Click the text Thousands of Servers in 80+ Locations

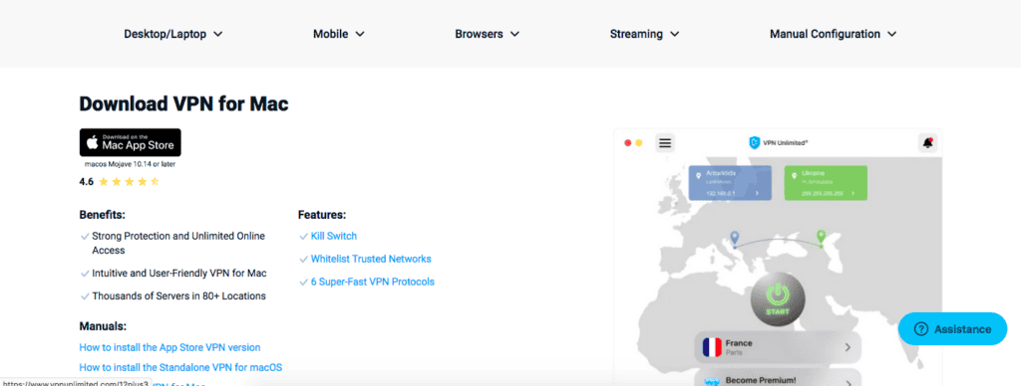point(179,295)
